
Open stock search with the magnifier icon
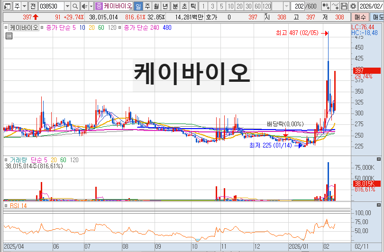click(75, 6)
